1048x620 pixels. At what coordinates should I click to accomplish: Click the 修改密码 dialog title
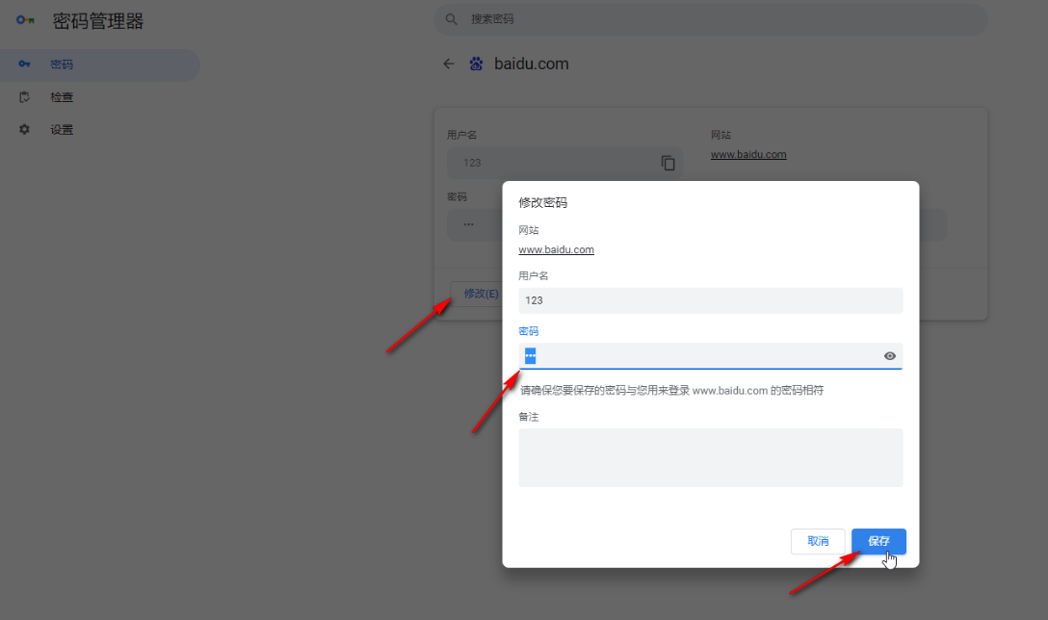pyautogui.click(x=542, y=202)
